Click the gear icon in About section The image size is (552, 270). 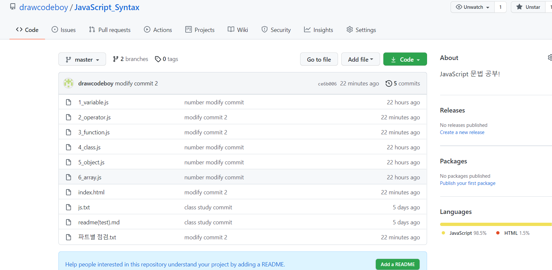click(550, 57)
